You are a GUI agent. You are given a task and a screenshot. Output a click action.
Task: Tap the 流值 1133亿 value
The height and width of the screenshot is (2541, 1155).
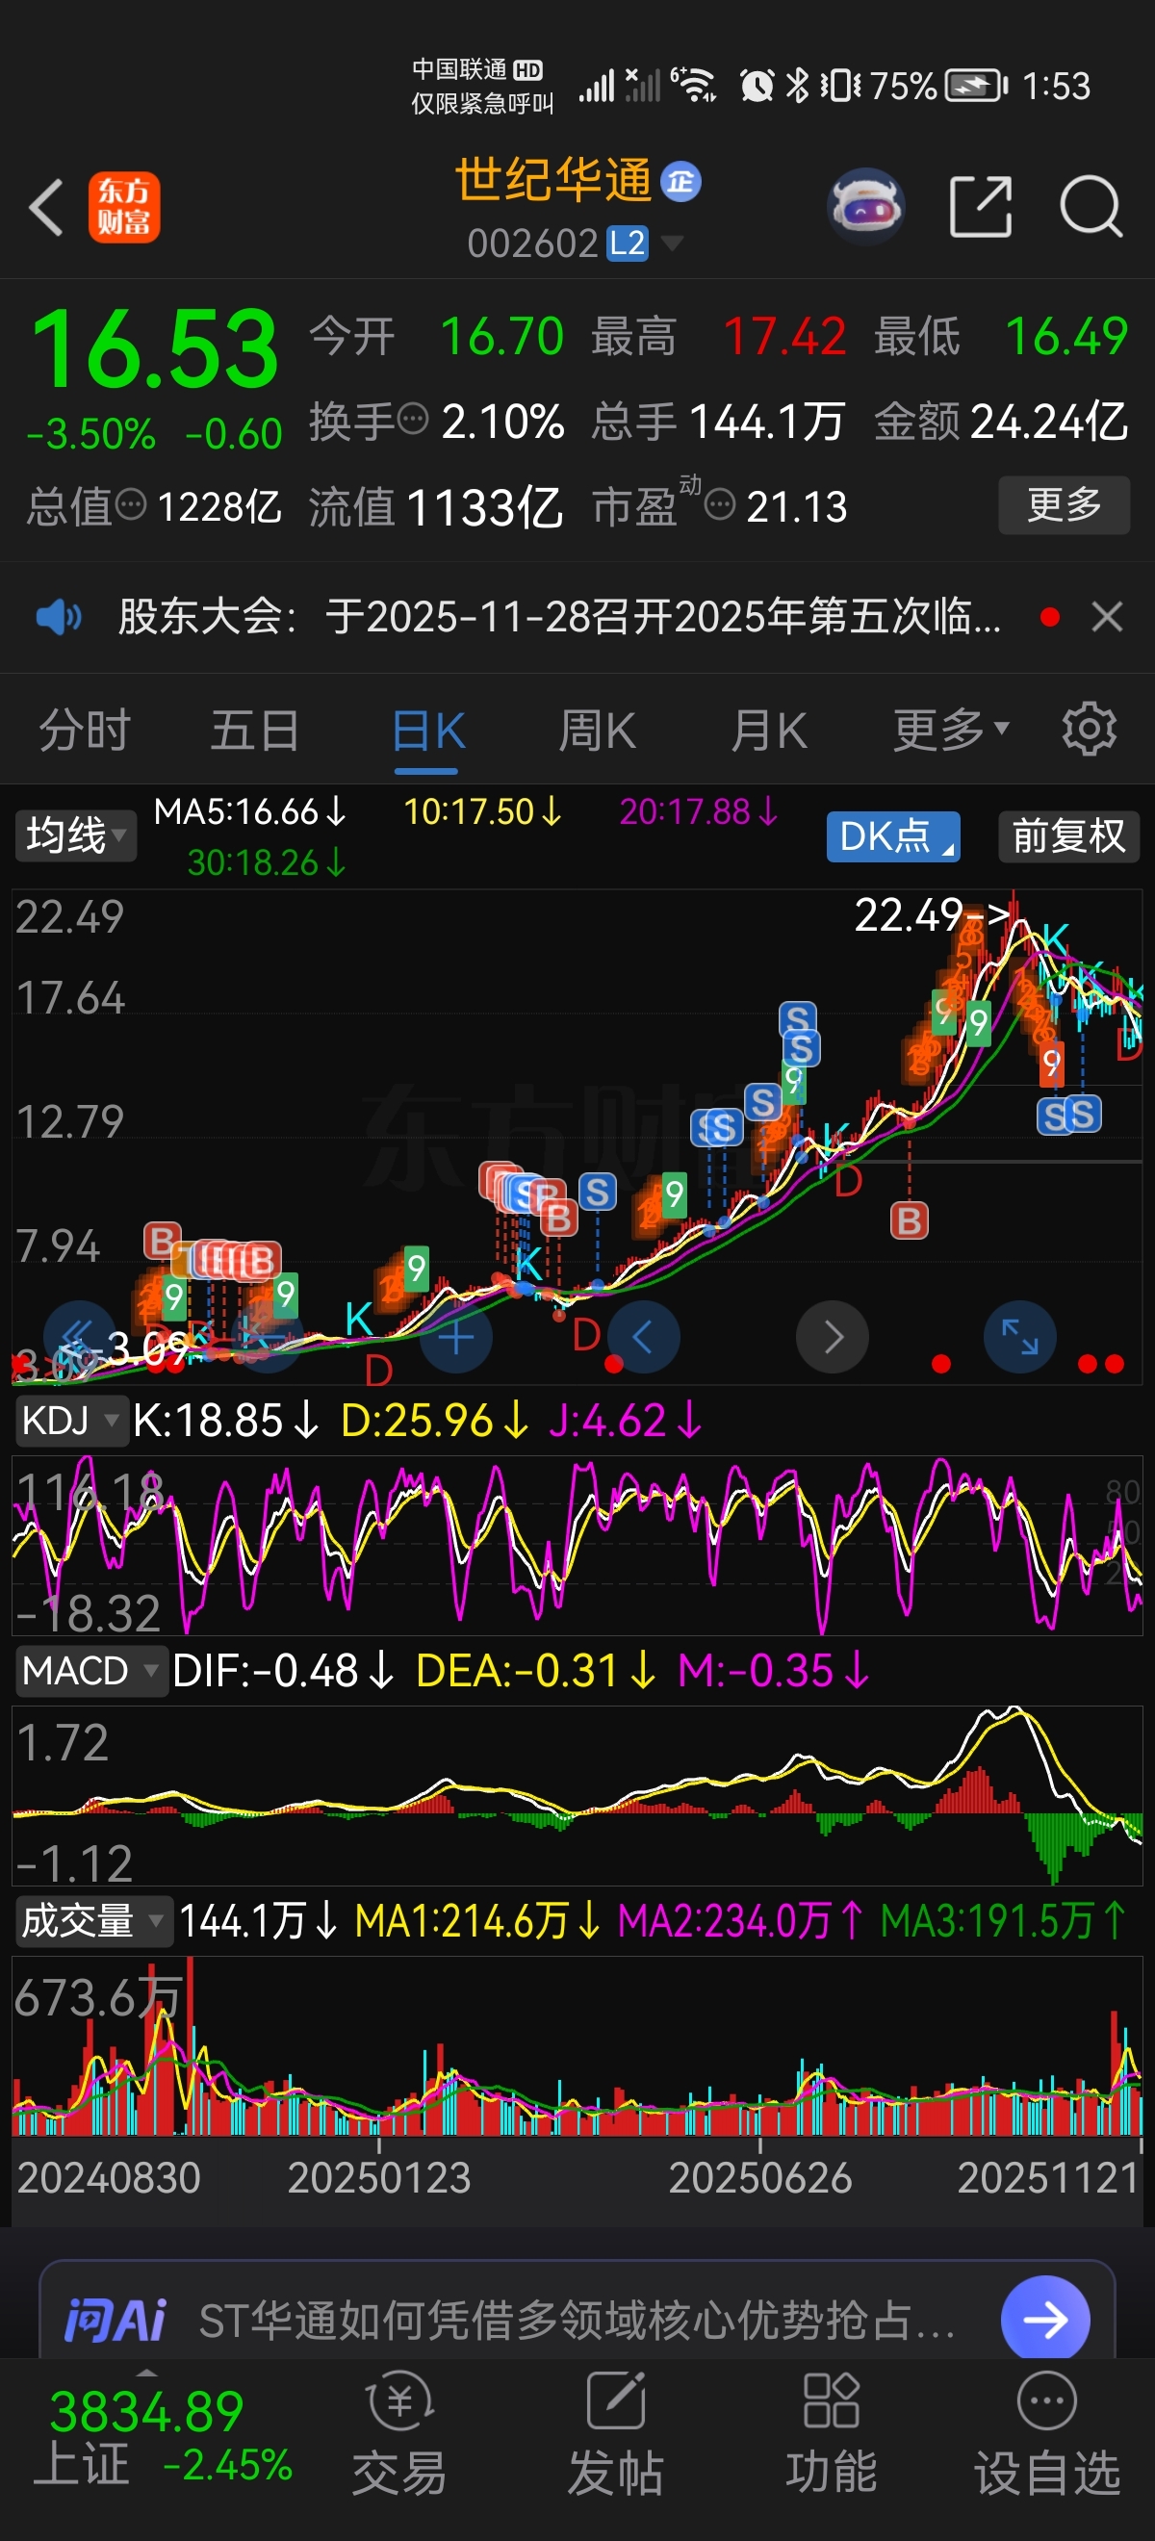point(435,507)
